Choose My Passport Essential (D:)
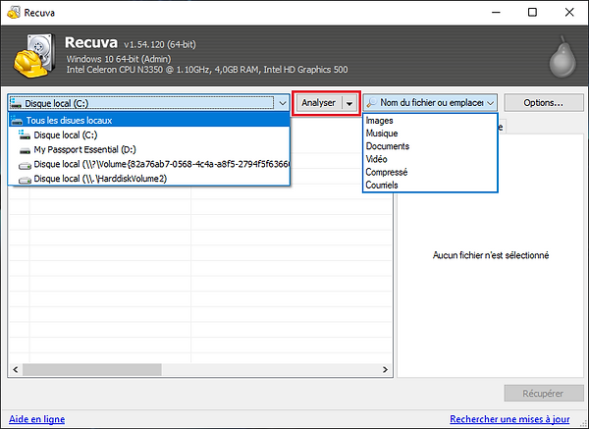Viewport: 589px width, 429px height. (149, 149)
